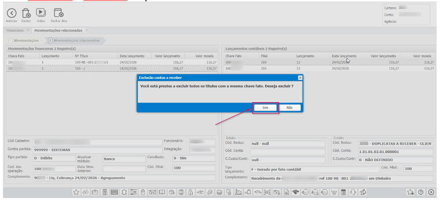The height and width of the screenshot is (201, 440).
Task: Click the Cód. Conta field 1.01.01.02.01.000001
Action: [x=396, y=152]
